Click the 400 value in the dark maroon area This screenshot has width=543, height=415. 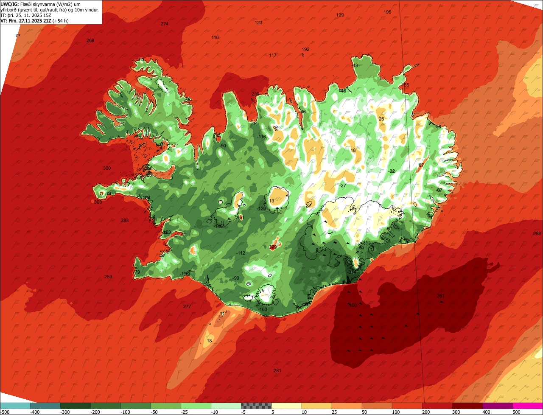(353, 305)
